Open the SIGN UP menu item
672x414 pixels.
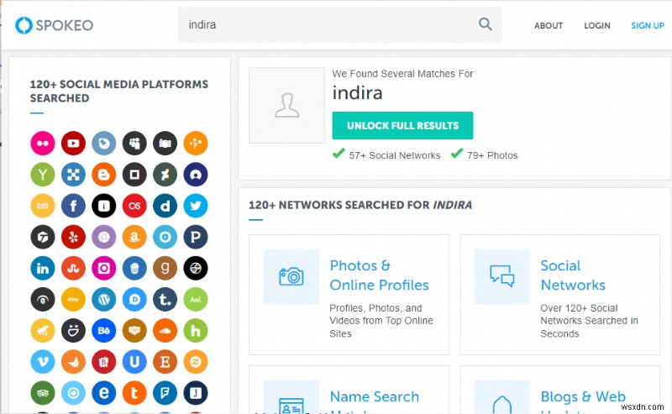point(648,26)
